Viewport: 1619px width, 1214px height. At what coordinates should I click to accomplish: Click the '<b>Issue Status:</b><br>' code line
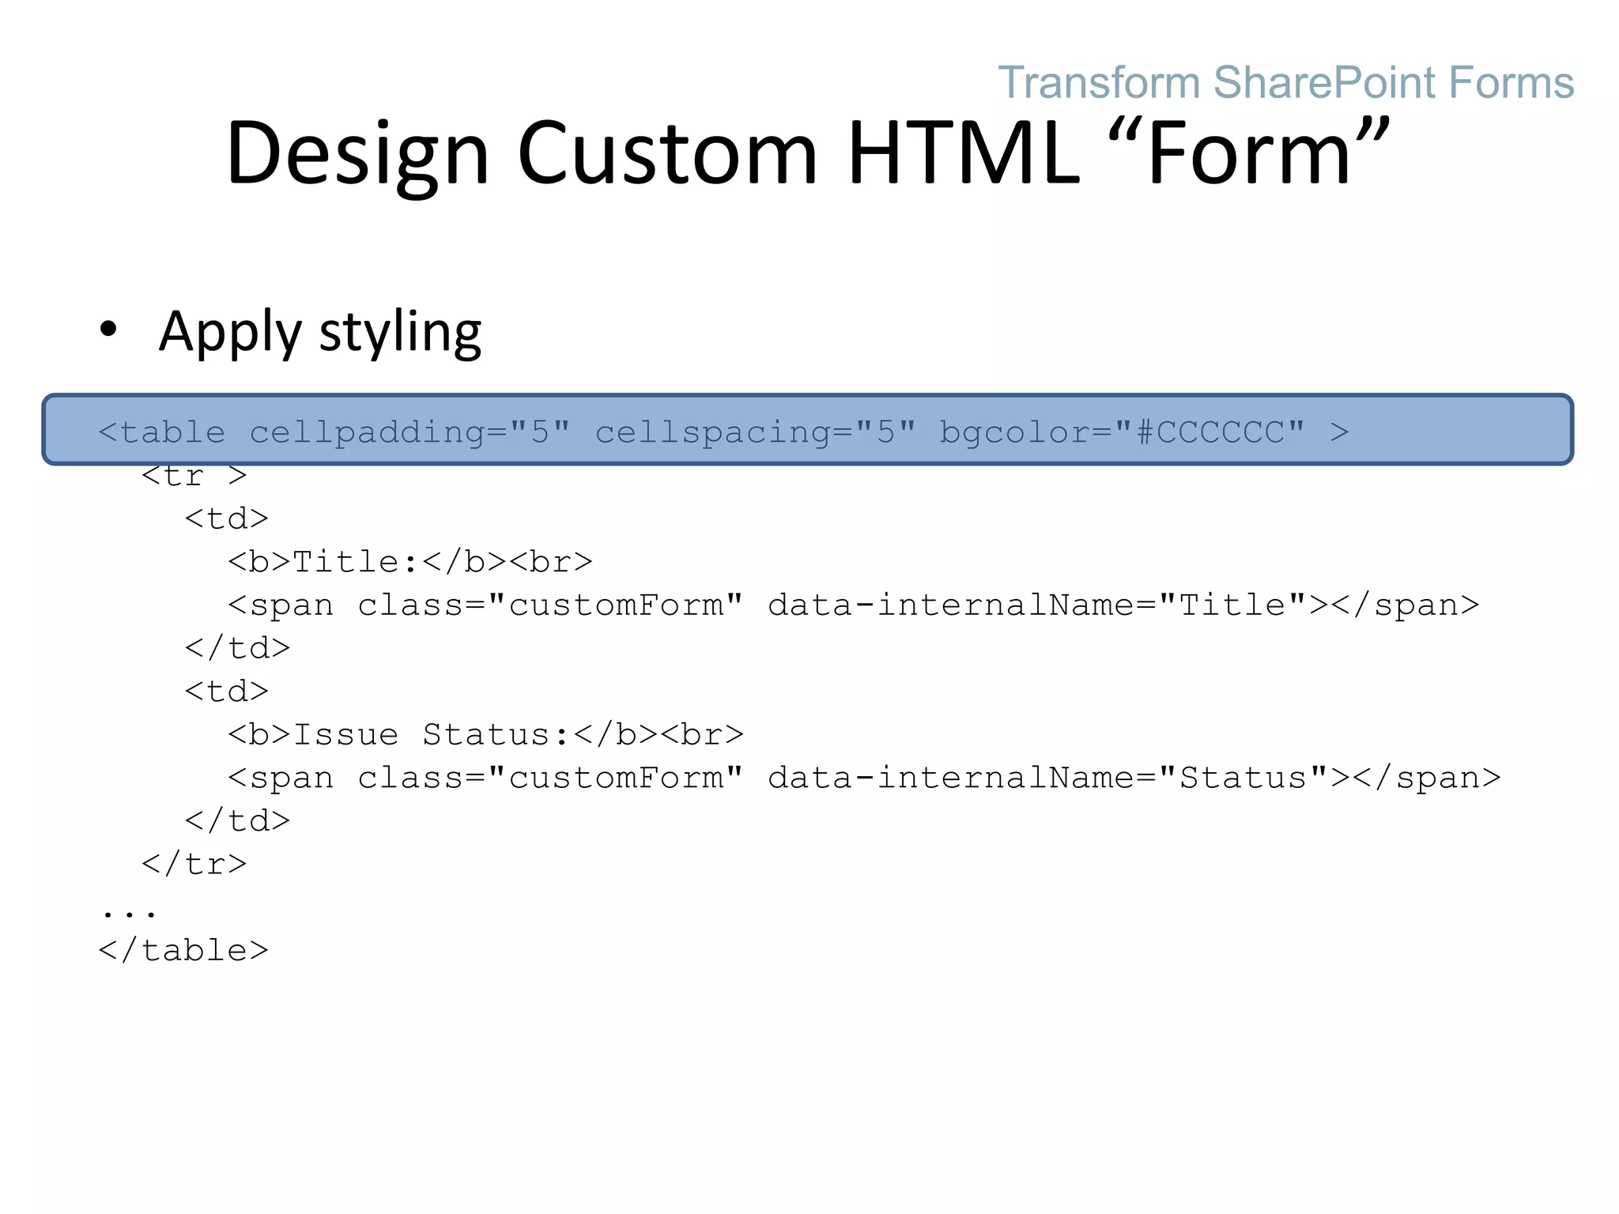(486, 735)
